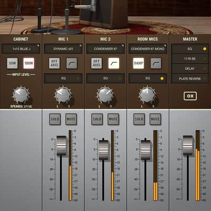Click the SPEAKER DRIVE label
Screen dimensions: 211x211
[21, 107]
